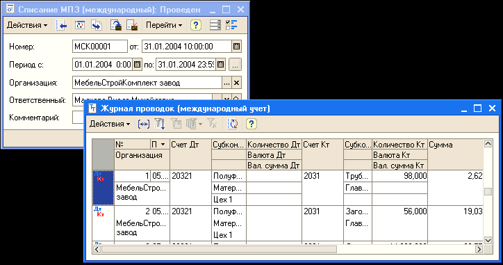Open calendar for period end date
Image resolution: width=503 pixels, height=265 pixels.
(x=220, y=64)
